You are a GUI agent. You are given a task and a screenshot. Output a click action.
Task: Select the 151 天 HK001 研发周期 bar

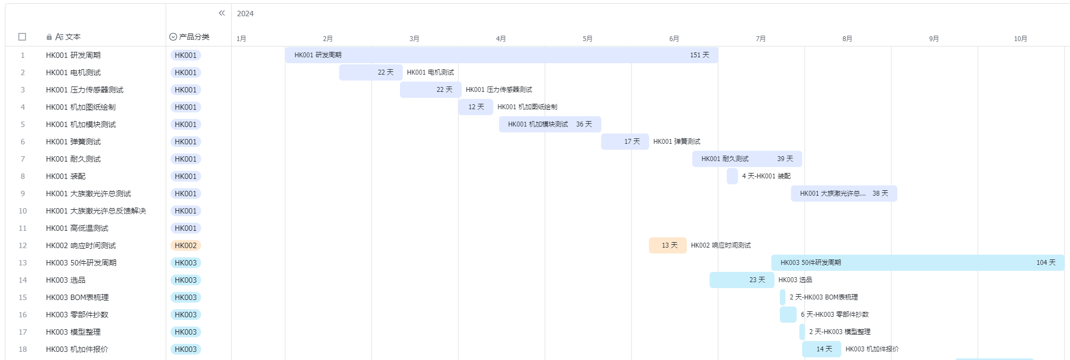[x=501, y=55]
